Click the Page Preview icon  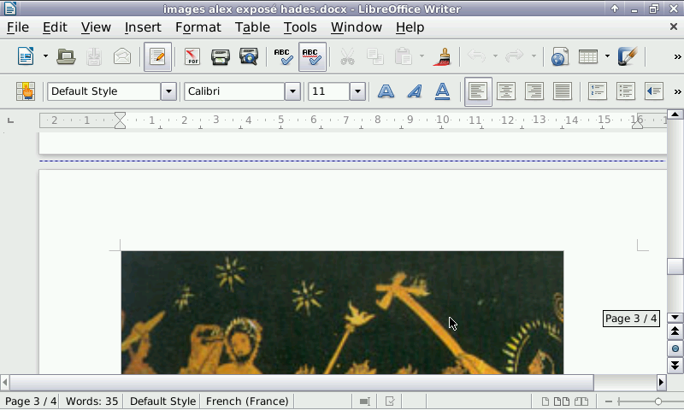click(249, 57)
